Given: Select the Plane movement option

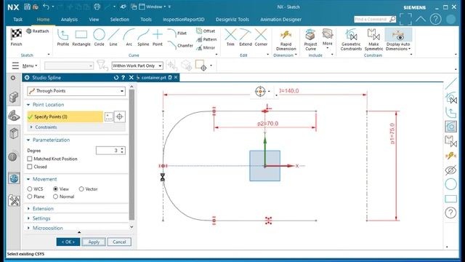Looking at the screenshot, I should (30, 196).
